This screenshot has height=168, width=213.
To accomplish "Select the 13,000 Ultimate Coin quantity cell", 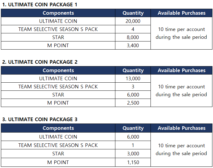I will click(133, 78).
